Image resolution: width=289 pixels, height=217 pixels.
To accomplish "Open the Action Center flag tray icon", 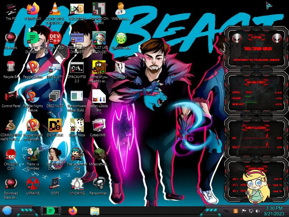I will click(x=244, y=211).
